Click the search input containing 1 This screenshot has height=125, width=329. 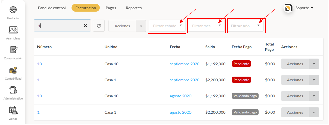tap(62, 26)
